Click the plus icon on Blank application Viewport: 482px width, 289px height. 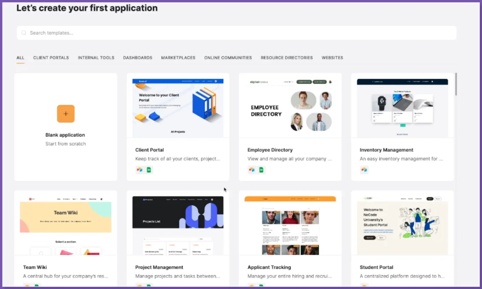pos(65,113)
